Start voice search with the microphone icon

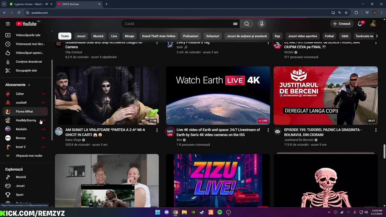click(x=261, y=24)
